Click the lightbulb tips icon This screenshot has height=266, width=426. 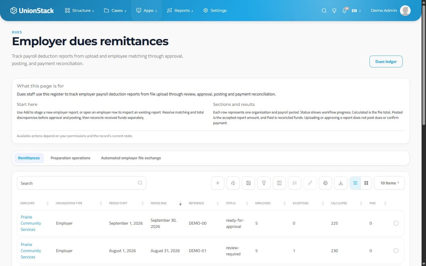[334, 11]
